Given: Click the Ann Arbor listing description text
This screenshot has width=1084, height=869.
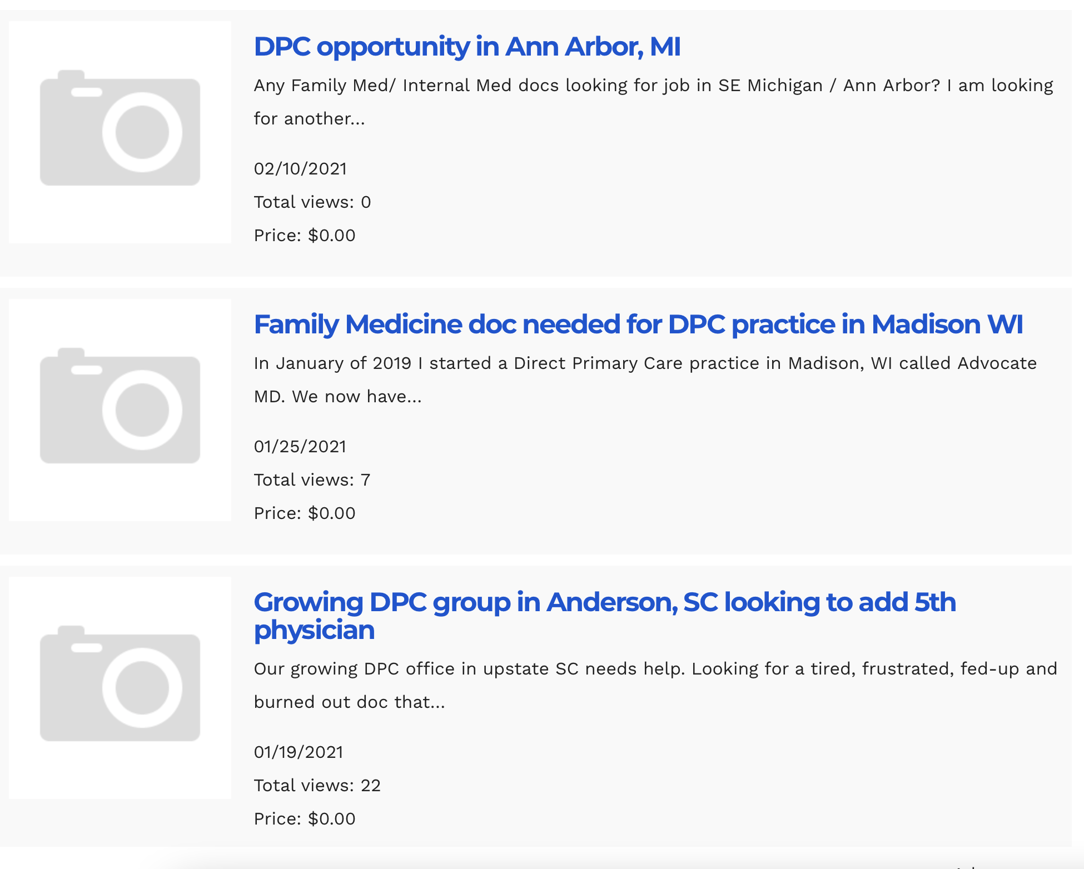Looking at the screenshot, I should tap(653, 102).
